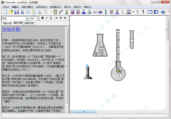Image resolution: width=171 pixels, height=119 pixels.
Task: Cut selection with scissors icon
Action: click(x=22, y=12)
